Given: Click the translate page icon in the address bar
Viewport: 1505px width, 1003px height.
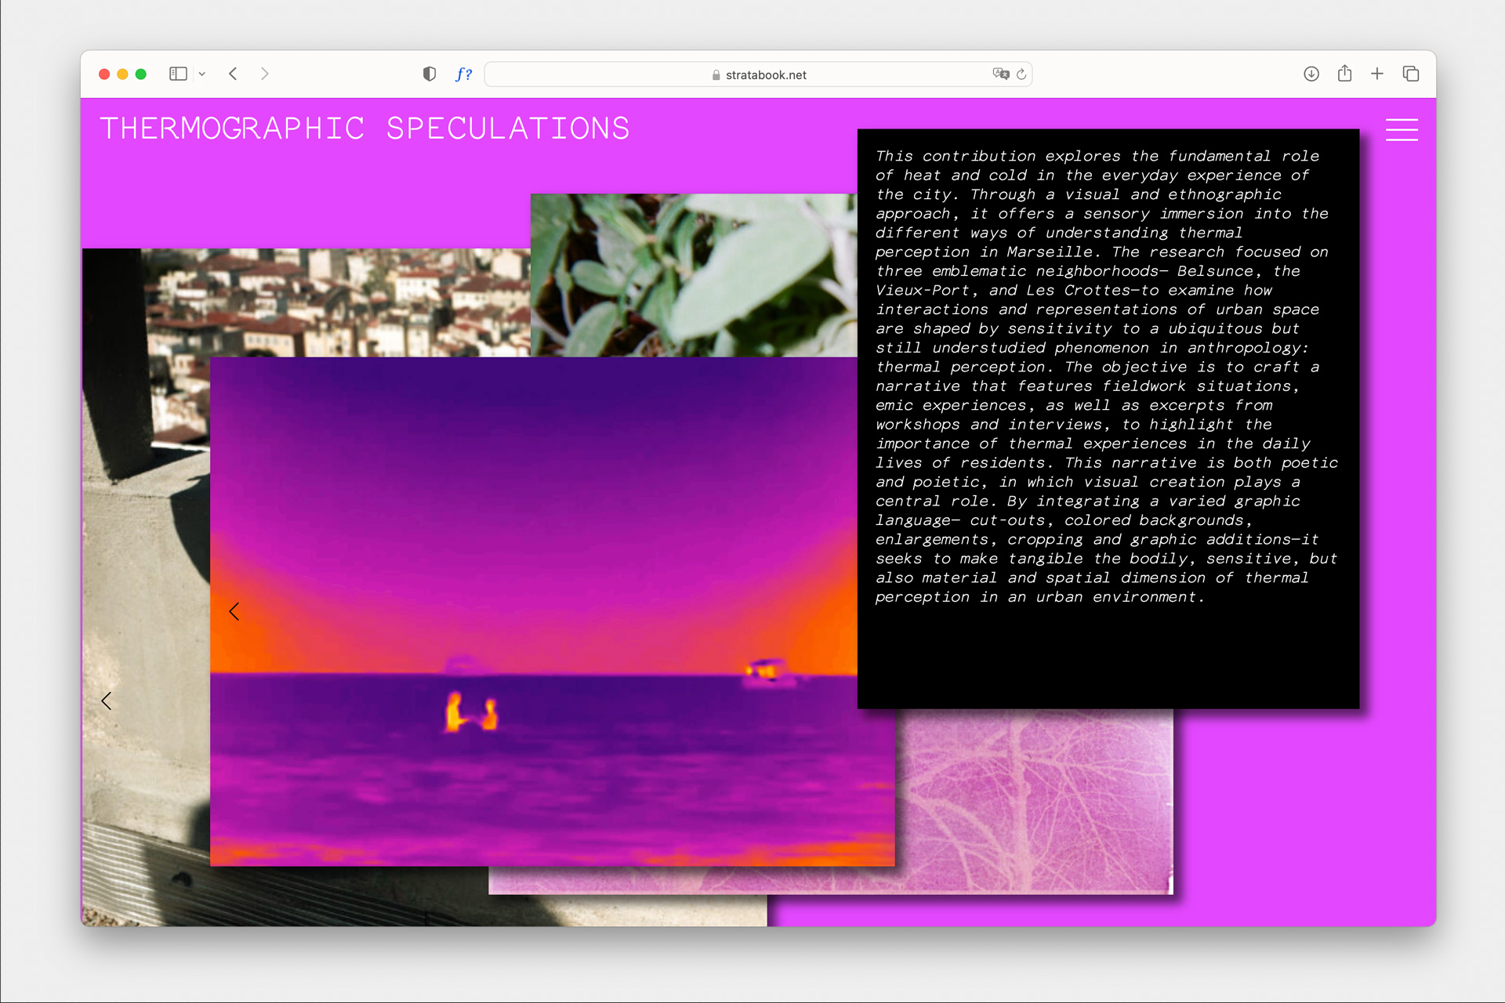Looking at the screenshot, I should (x=1000, y=74).
